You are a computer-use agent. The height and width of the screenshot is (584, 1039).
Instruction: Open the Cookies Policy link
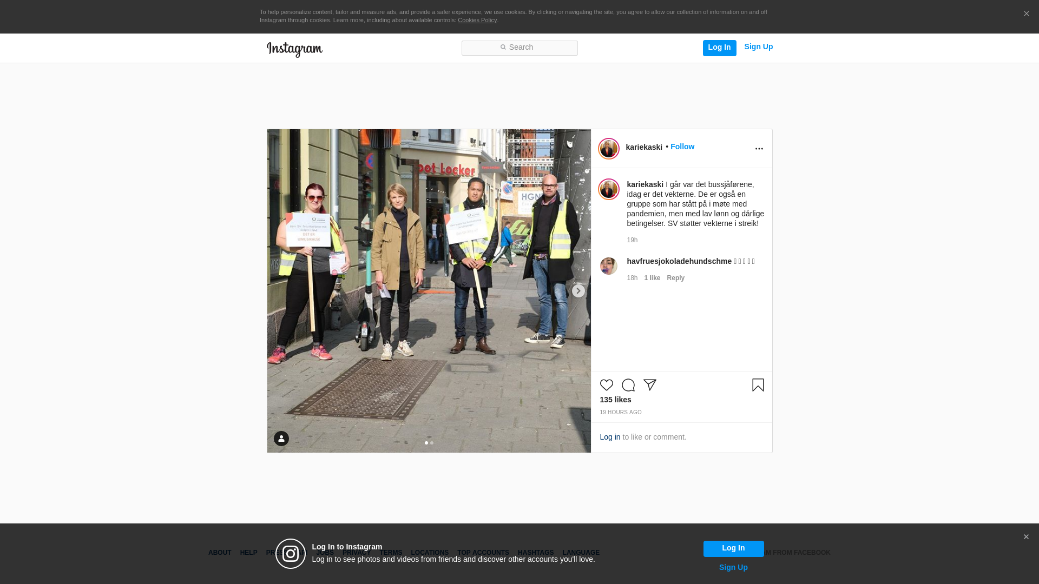[477, 20]
